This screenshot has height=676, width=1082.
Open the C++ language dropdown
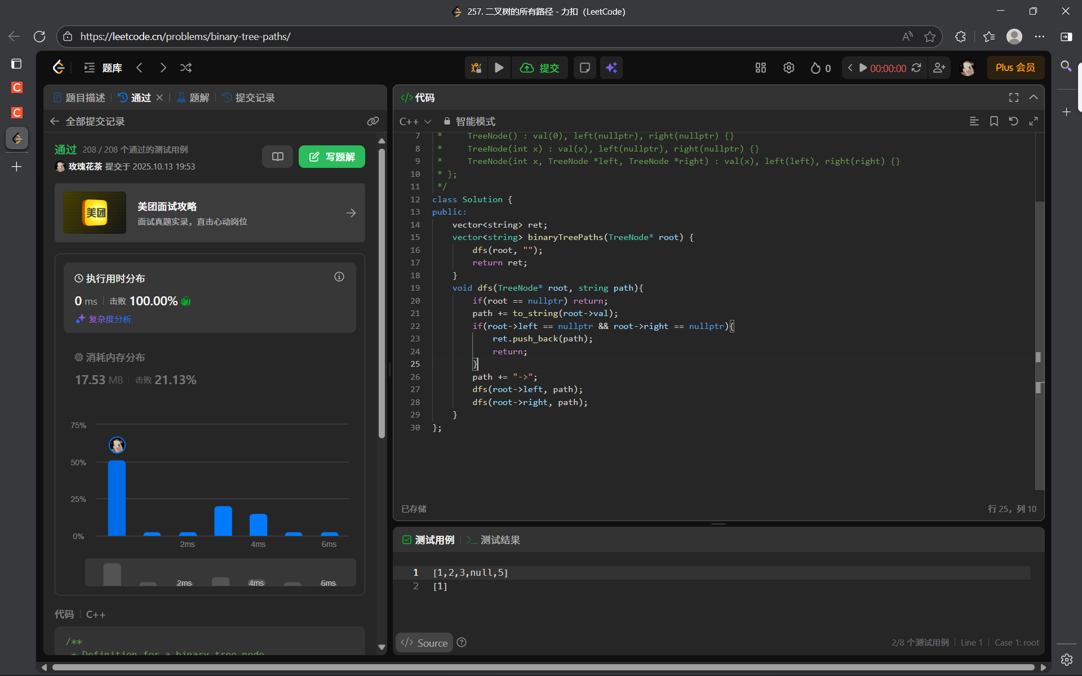[x=415, y=121]
